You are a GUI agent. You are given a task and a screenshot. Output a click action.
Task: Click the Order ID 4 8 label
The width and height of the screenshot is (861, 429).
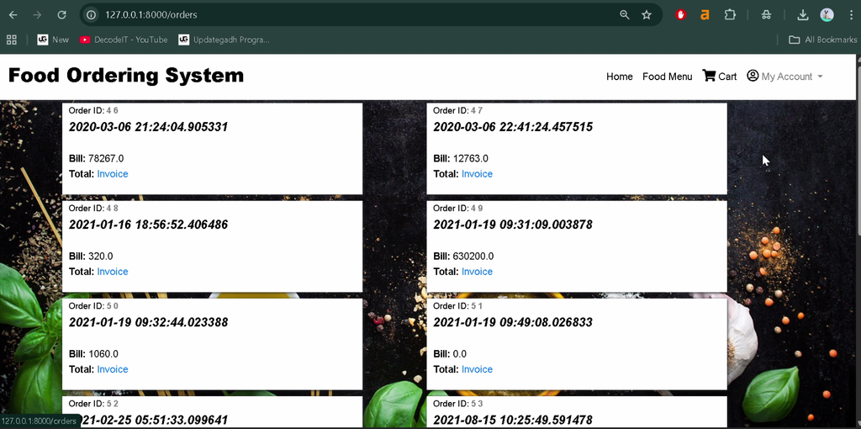93,208
